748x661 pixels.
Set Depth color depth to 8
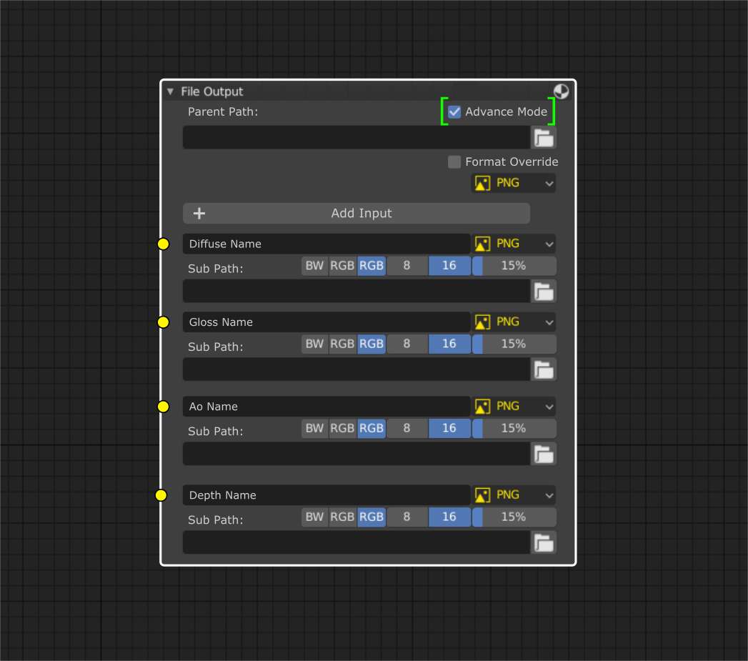click(x=407, y=517)
